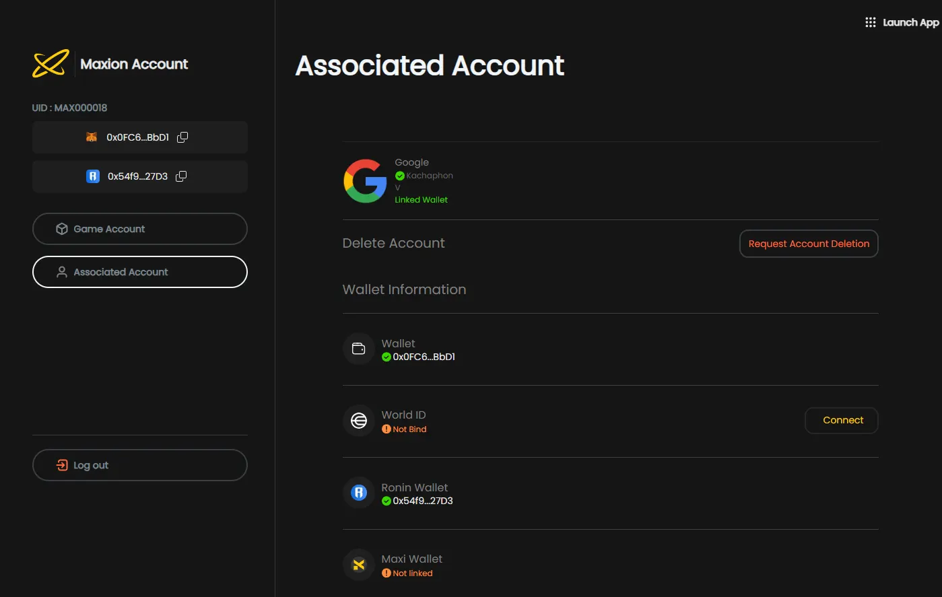Click the 0x0FC6...BbD1 address under Wallet
942x597 pixels.
[424, 357]
